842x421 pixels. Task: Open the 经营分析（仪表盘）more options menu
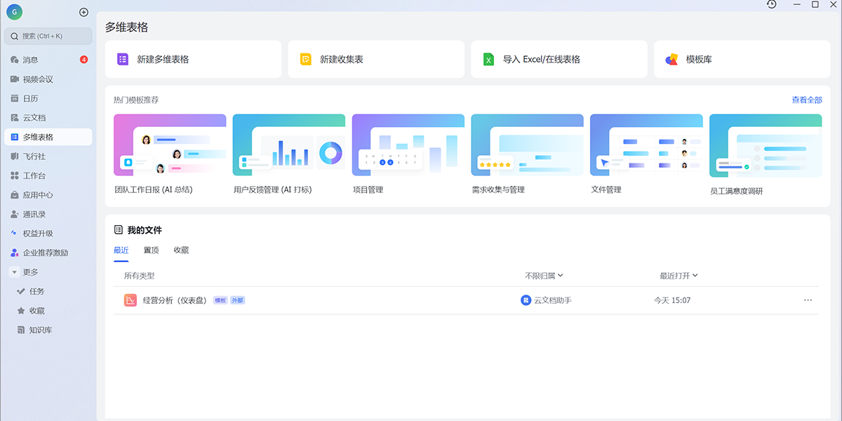(x=807, y=300)
